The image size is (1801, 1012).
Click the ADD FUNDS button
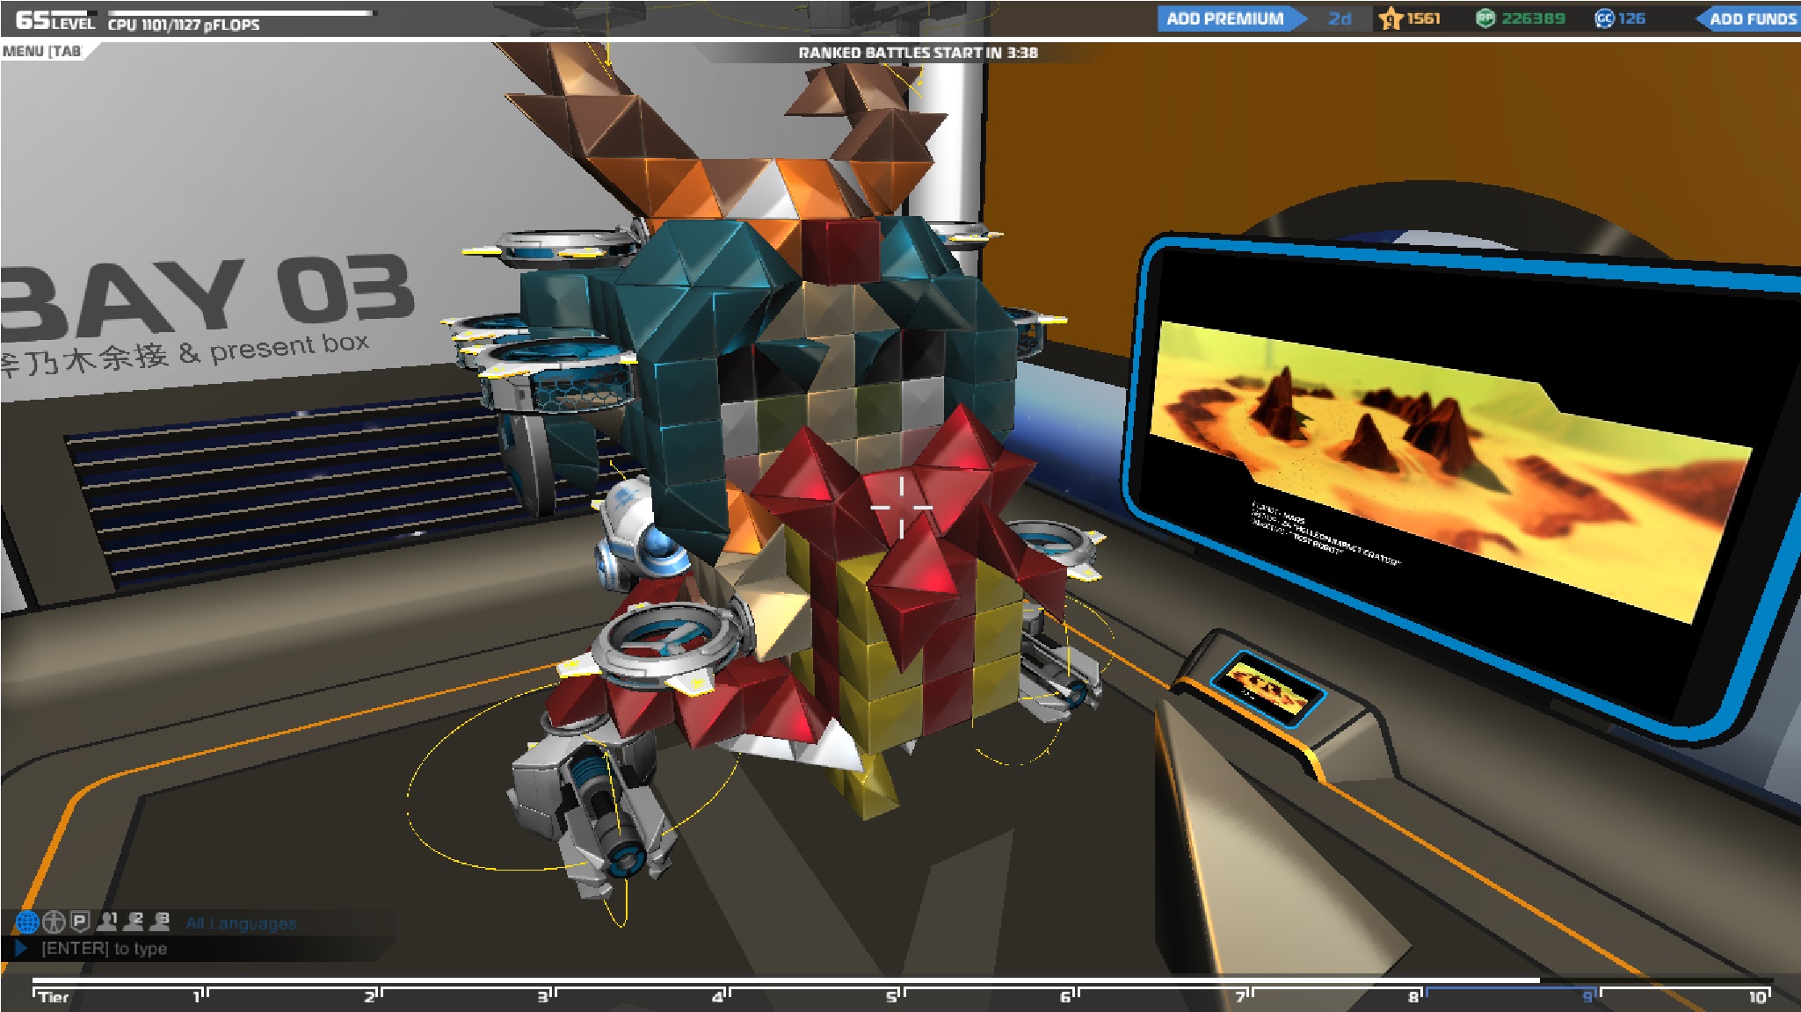coord(1749,18)
